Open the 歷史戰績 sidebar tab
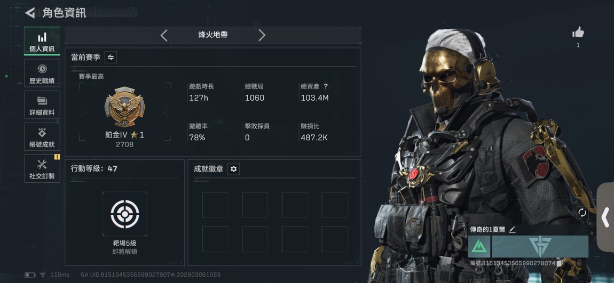The height and width of the screenshot is (283, 614). click(42, 73)
